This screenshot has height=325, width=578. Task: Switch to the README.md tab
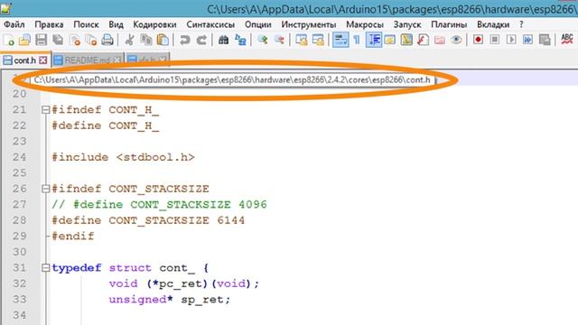point(87,60)
